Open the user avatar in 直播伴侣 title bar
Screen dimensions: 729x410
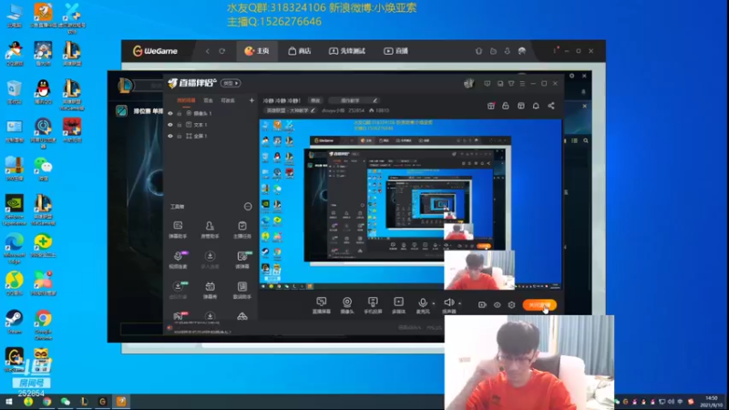(468, 84)
